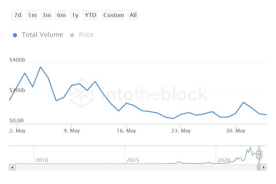The height and width of the screenshot is (184, 276).
Task: Click the volume peak near $400b
Action: click(x=40, y=67)
